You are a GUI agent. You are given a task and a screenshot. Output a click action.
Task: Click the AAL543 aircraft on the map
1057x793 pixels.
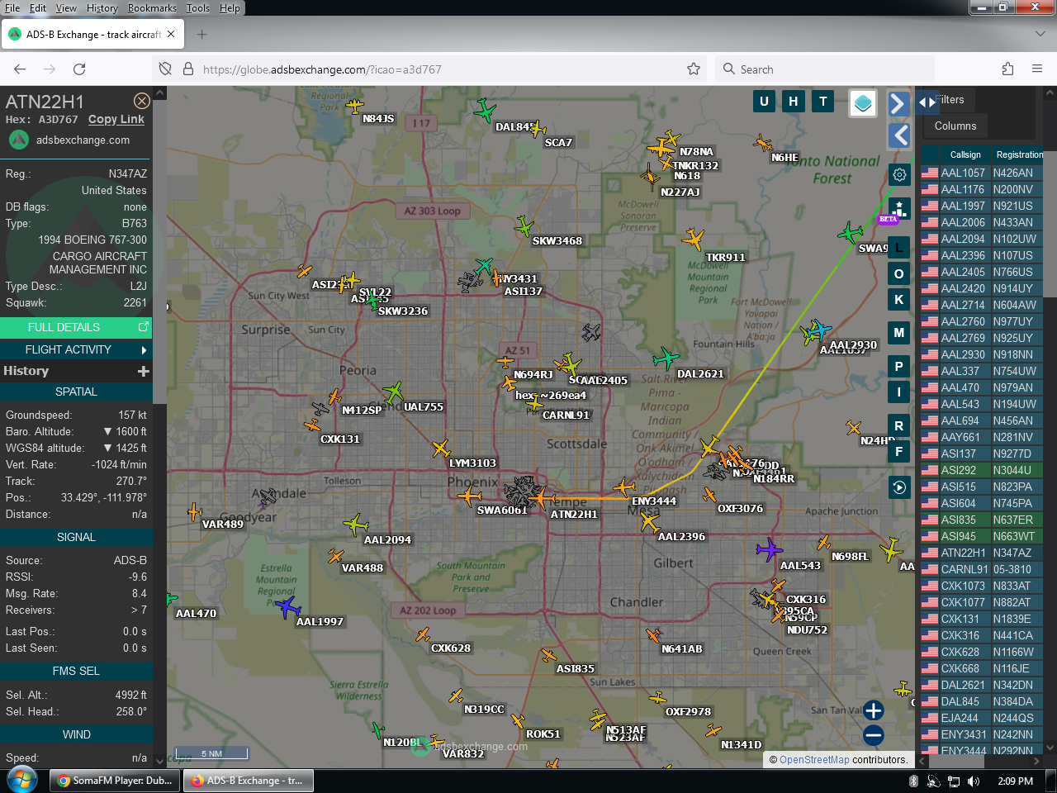(769, 549)
